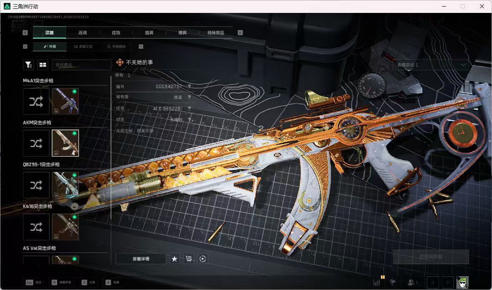Add teammate via first empty plus slot
The height and width of the screenshot is (290, 492).
coord(433,282)
